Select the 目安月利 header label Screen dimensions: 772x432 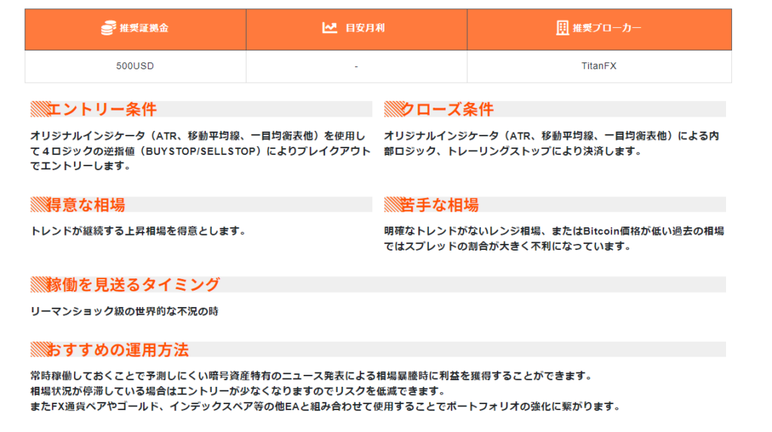click(365, 28)
